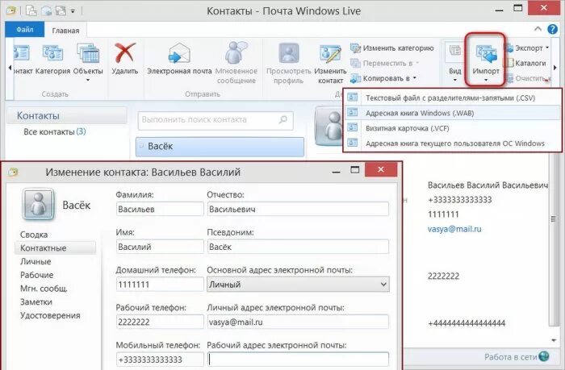Open Основной адрес электронной почты combo box

click(x=298, y=285)
